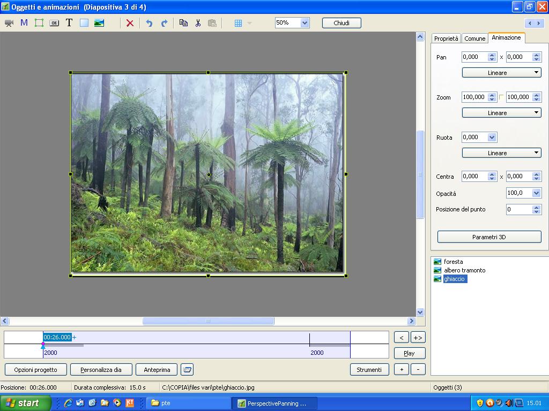Screen dimensions: 549x411
Task: Undo the last action
Action: [149, 23]
